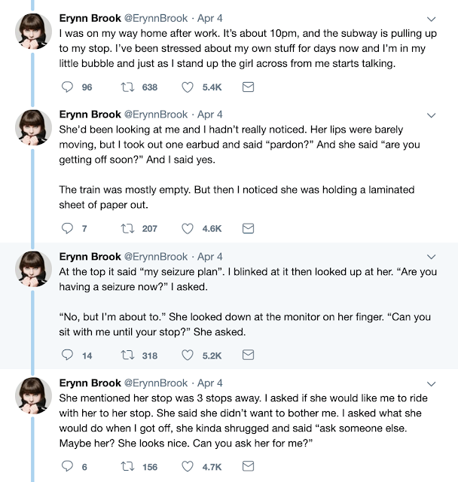Expand the last tweet's dropdown chevron

tap(432, 383)
